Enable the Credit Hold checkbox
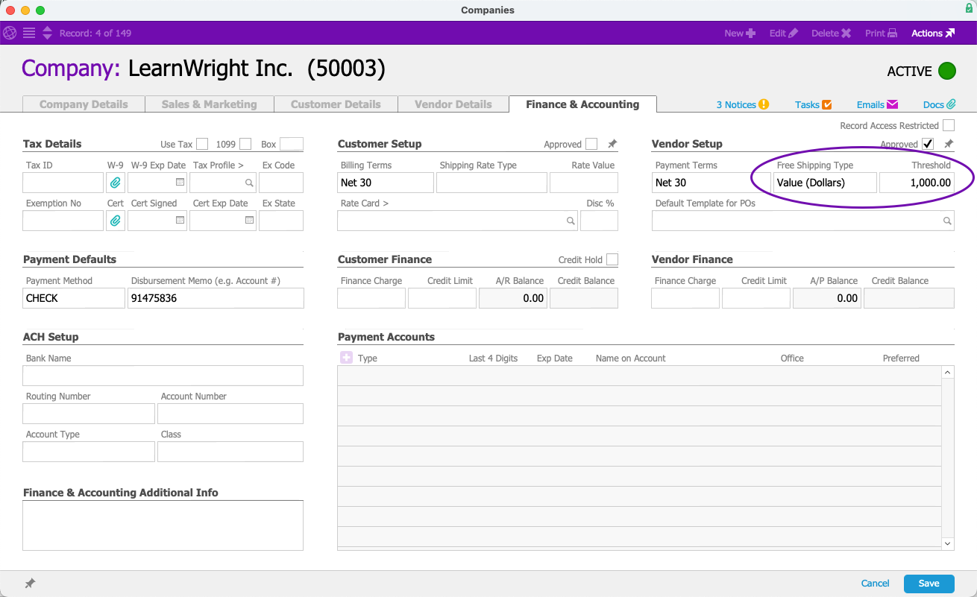This screenshot has height=597, width=977. 612,259
